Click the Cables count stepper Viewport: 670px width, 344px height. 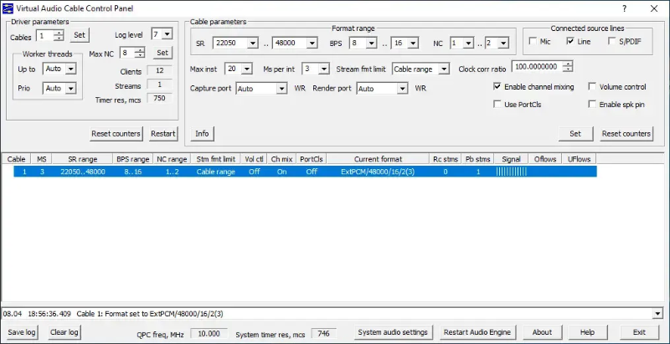59,36
